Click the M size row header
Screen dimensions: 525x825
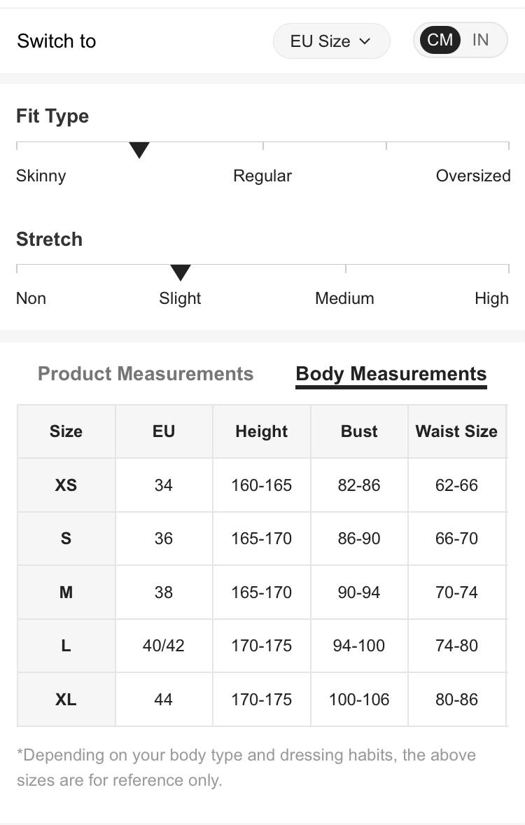[x=66, y=592]
